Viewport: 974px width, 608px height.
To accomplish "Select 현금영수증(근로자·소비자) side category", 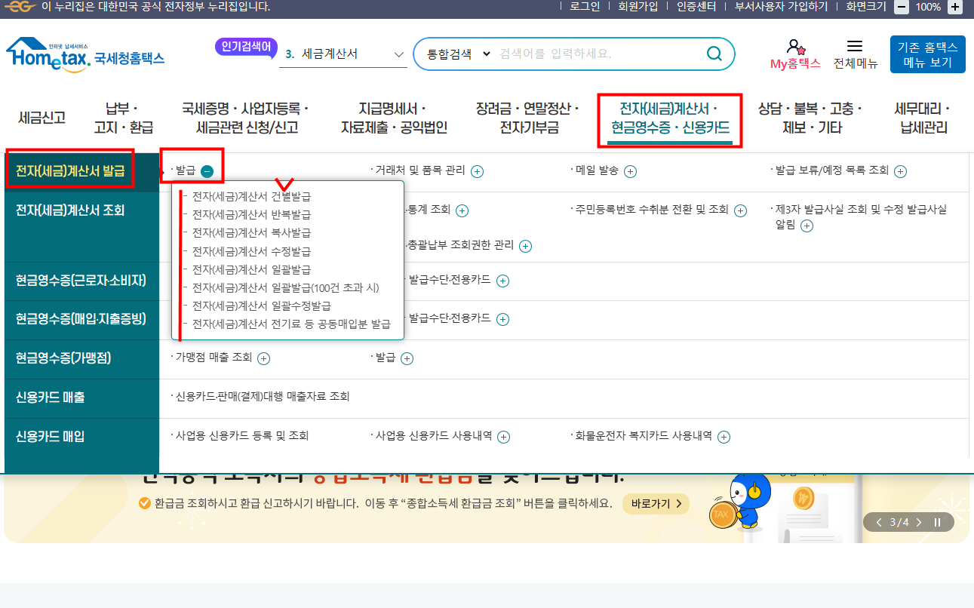I will [x=81, y=281].
